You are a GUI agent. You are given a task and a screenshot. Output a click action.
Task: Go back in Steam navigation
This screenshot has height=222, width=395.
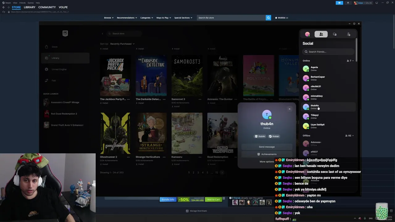pyautogui.click(x=3, y=7)
